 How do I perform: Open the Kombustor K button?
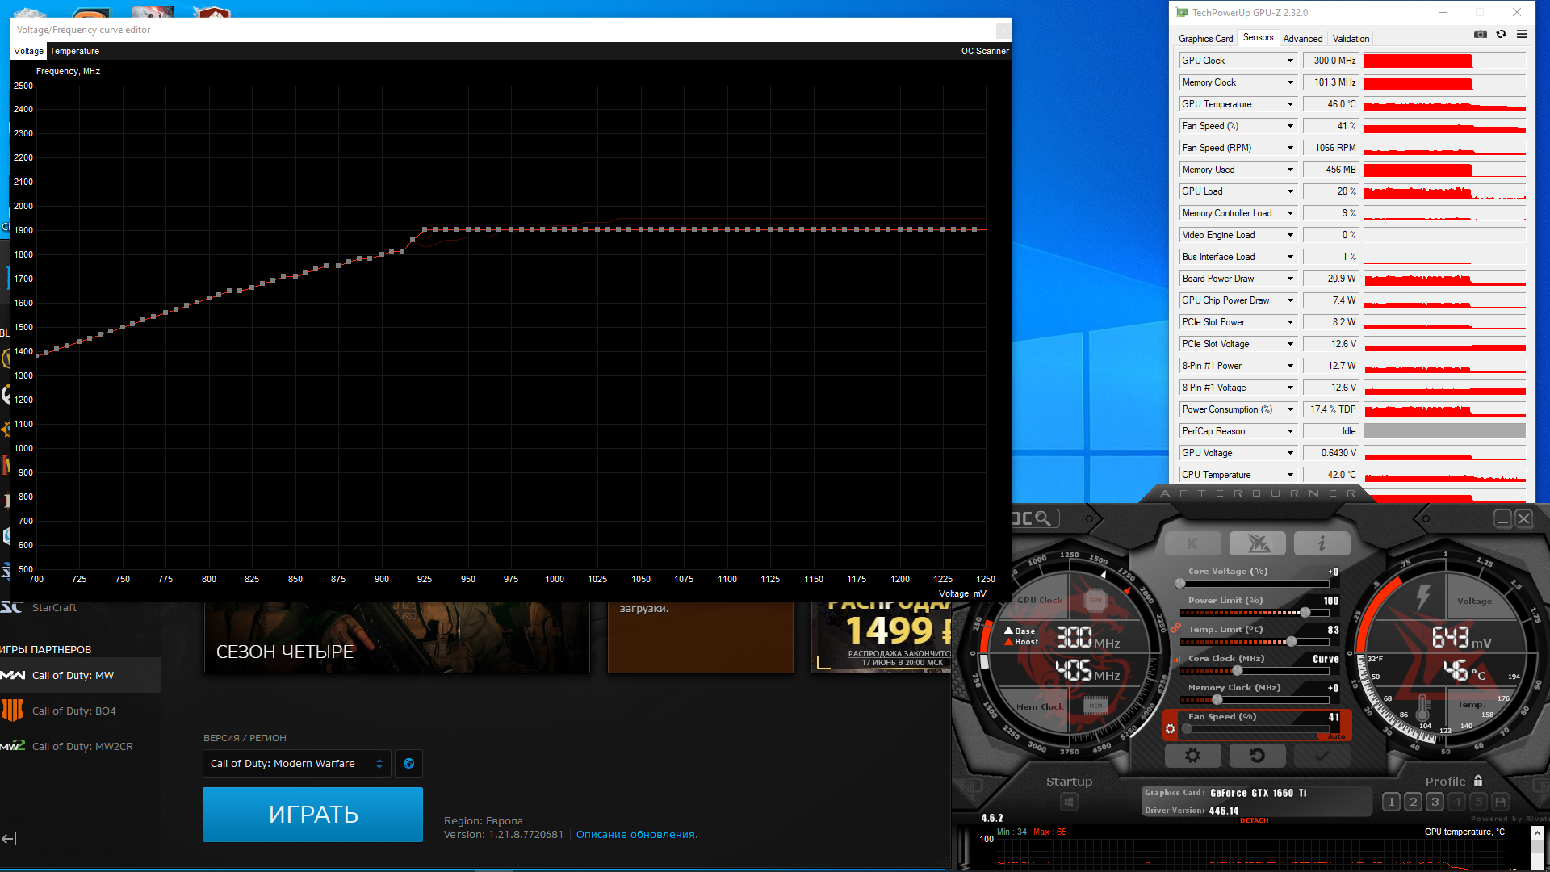(1192, 544)
